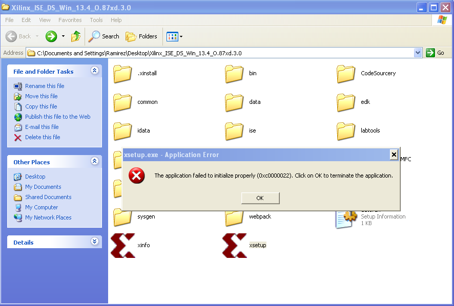This screenshot has width=454, height=306.
Task: Open My Computer link
Action: (42, 207)
